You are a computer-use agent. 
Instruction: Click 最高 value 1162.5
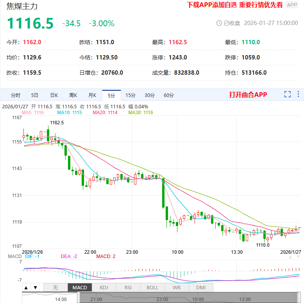177,42
